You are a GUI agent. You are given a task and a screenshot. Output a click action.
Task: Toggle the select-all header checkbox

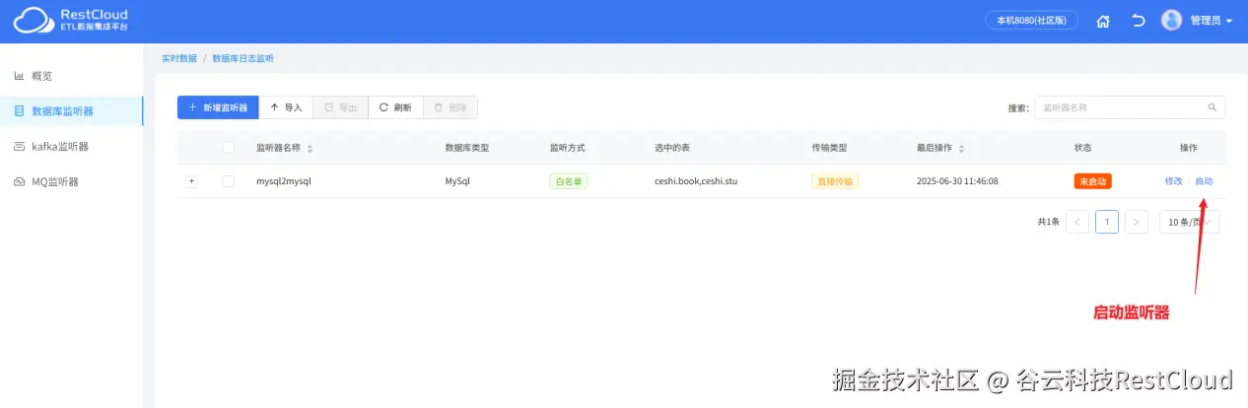coord(229,148)
